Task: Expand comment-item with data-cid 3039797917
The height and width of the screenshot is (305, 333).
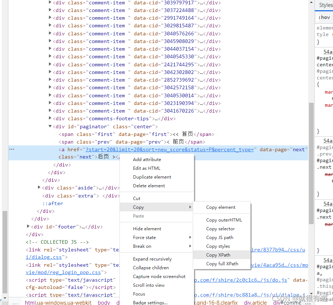Action: coord(50,3)
